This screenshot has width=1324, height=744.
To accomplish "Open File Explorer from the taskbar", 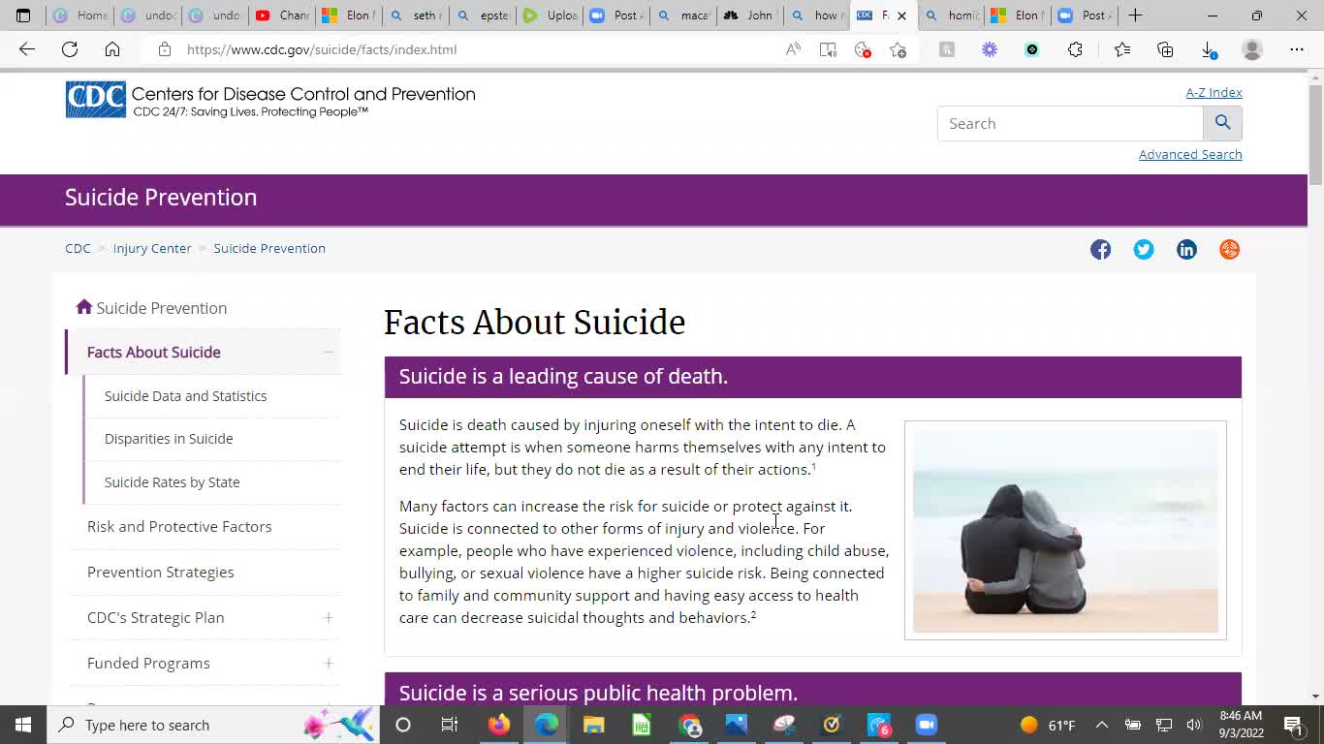I will 594,725.
